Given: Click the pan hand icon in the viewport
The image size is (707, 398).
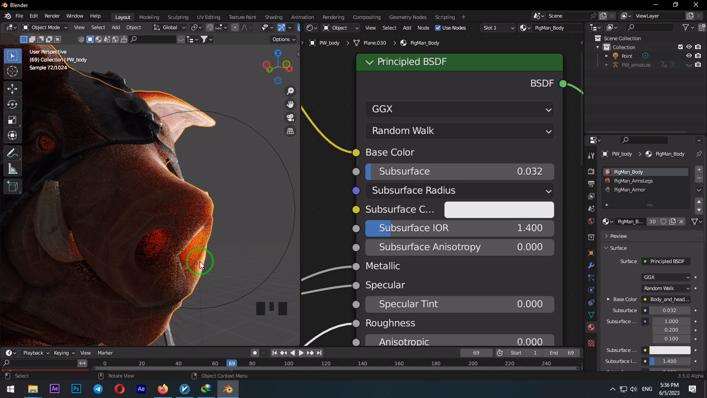Looking at the screenshot, I should [x=291, y=104].
